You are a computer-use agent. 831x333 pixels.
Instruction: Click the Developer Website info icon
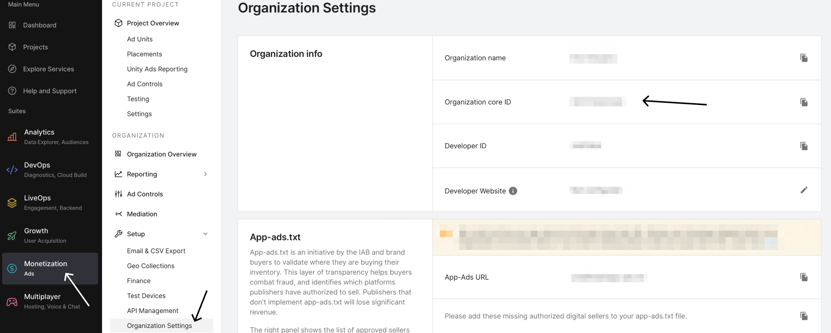(513, 191)
